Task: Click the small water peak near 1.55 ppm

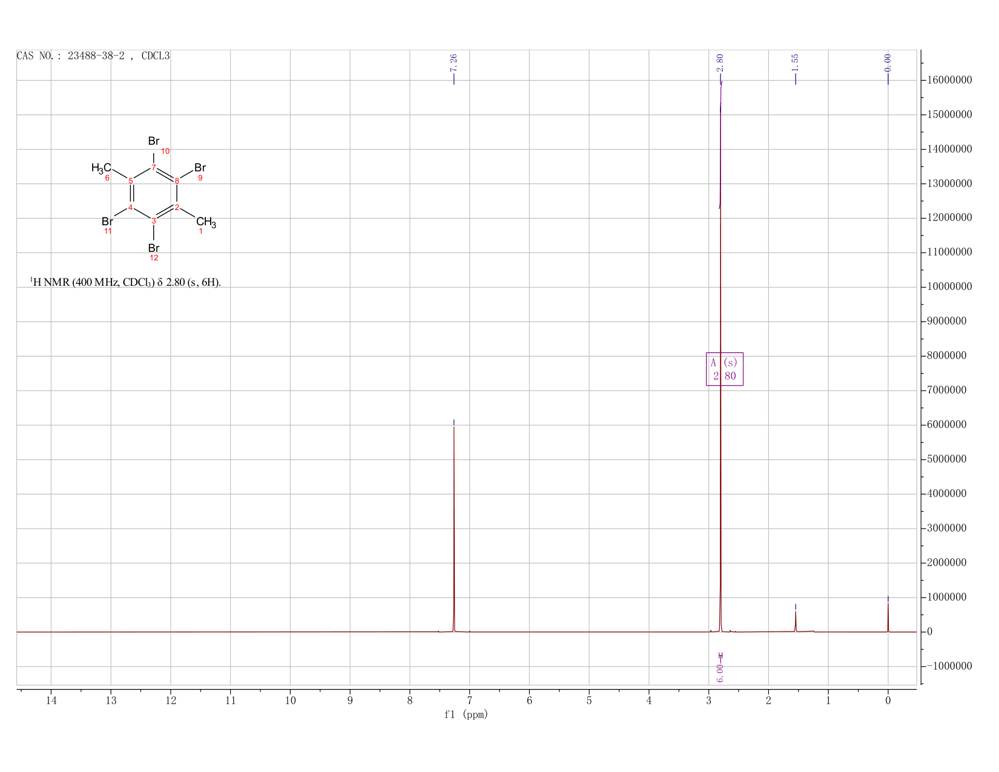Action: point(796,621)
